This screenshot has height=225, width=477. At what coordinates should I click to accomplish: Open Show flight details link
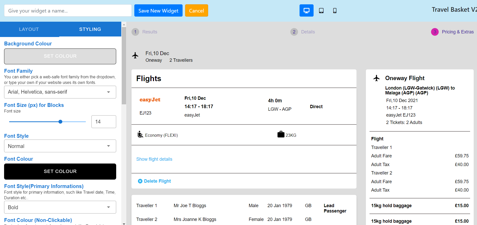[x=154, y=159]
